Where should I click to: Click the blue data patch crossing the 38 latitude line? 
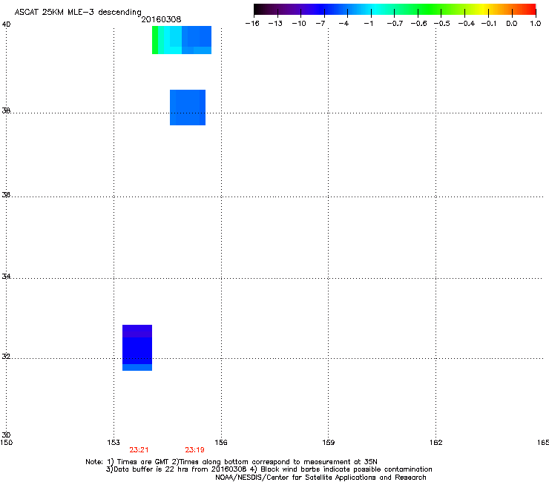coord(188,108)
